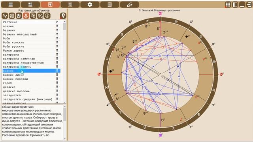The image size is (253, 142).
Task: Click the North Node symbol in chart
Action: 158,28
